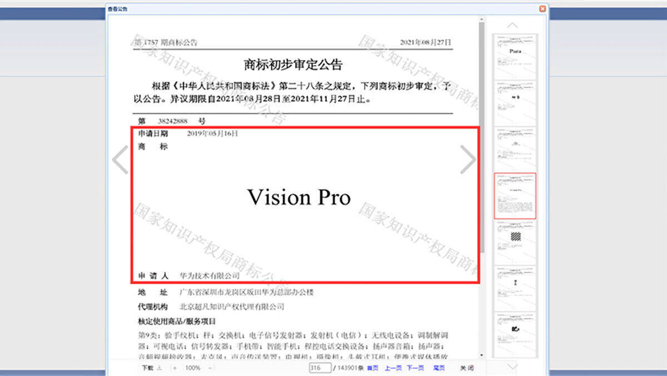Open the bottom thumbnail in the strip
This screenshot has width=667, height=376.
(515, 335)
